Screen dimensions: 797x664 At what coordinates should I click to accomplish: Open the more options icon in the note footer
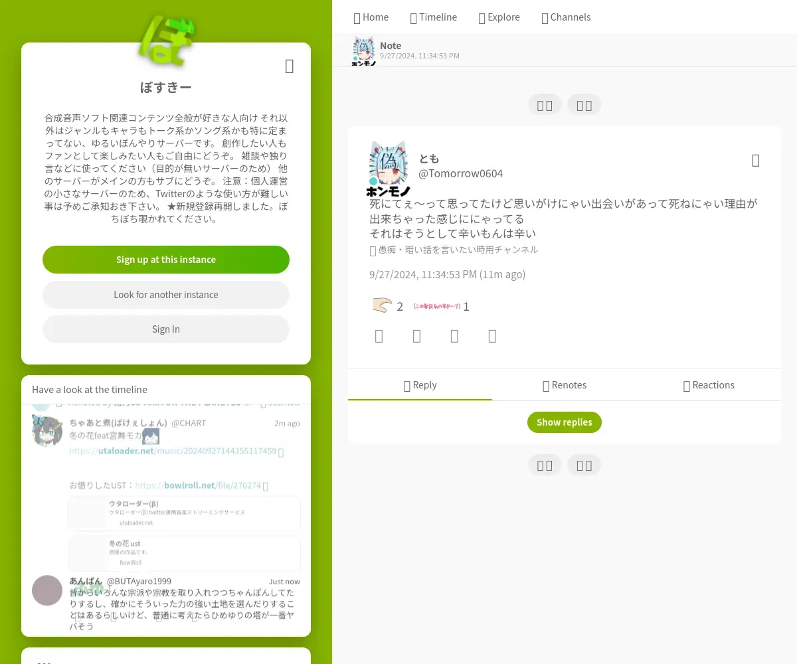click(492, 336)
